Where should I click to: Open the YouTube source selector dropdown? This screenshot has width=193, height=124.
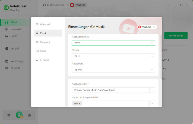[147, 27]
